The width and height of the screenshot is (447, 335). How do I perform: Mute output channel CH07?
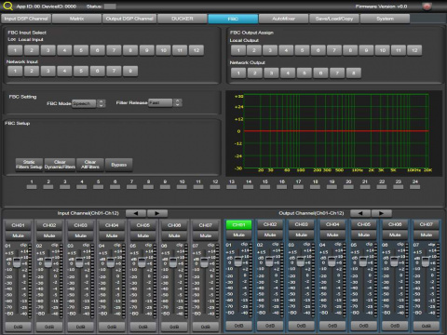[x=427, y=235]
